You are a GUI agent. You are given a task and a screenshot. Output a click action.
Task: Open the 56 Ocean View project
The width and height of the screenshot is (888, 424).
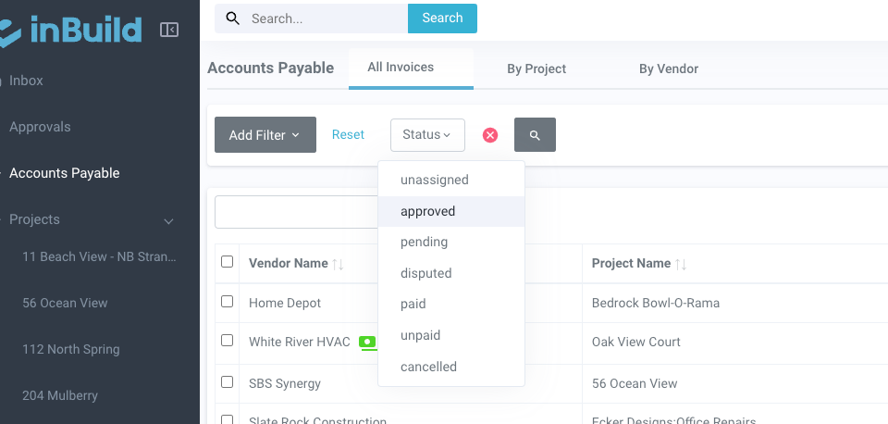[65, 303]
